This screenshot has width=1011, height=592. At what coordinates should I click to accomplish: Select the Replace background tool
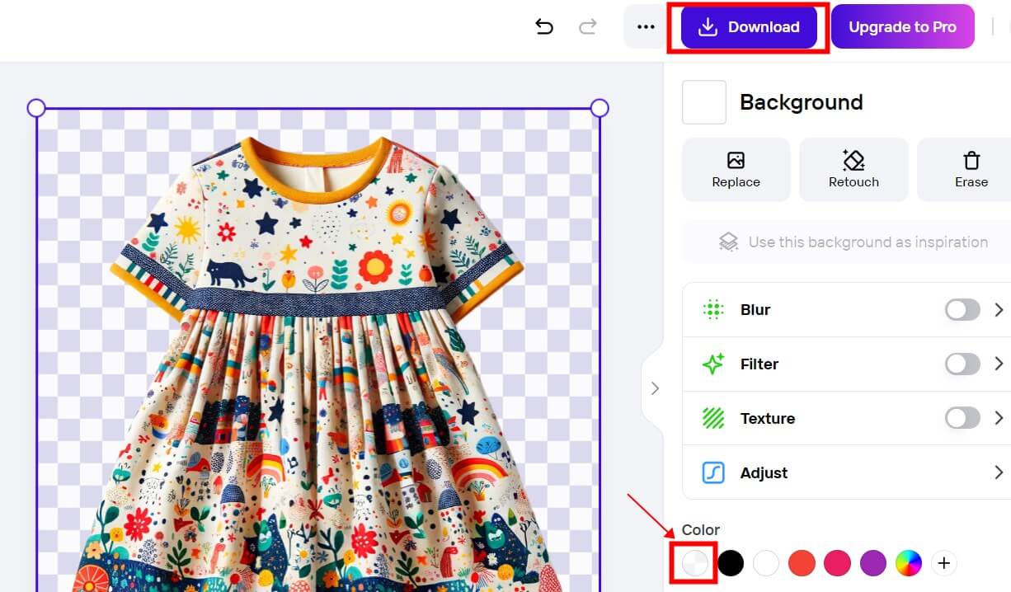tap(736, 169)
